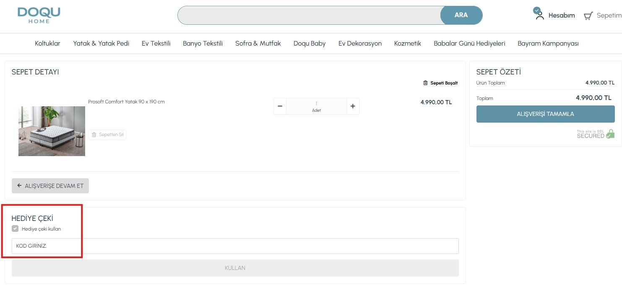Image resolution: width=622 pixels, height=290 pixels.
Task: Decrease quantity with the minus button
Action: tap(280, 106)
